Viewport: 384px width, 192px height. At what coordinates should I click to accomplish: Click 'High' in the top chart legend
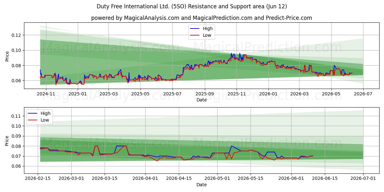coord(207,28)
